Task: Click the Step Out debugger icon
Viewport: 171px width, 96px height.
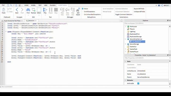Action: [73, 10]
